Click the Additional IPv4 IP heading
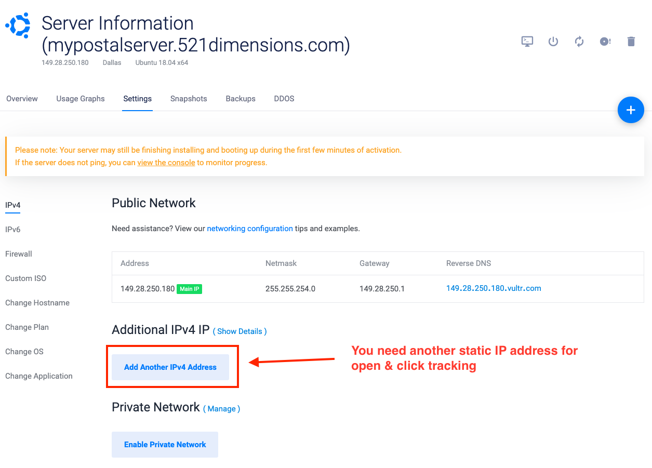 coord(161,330)
